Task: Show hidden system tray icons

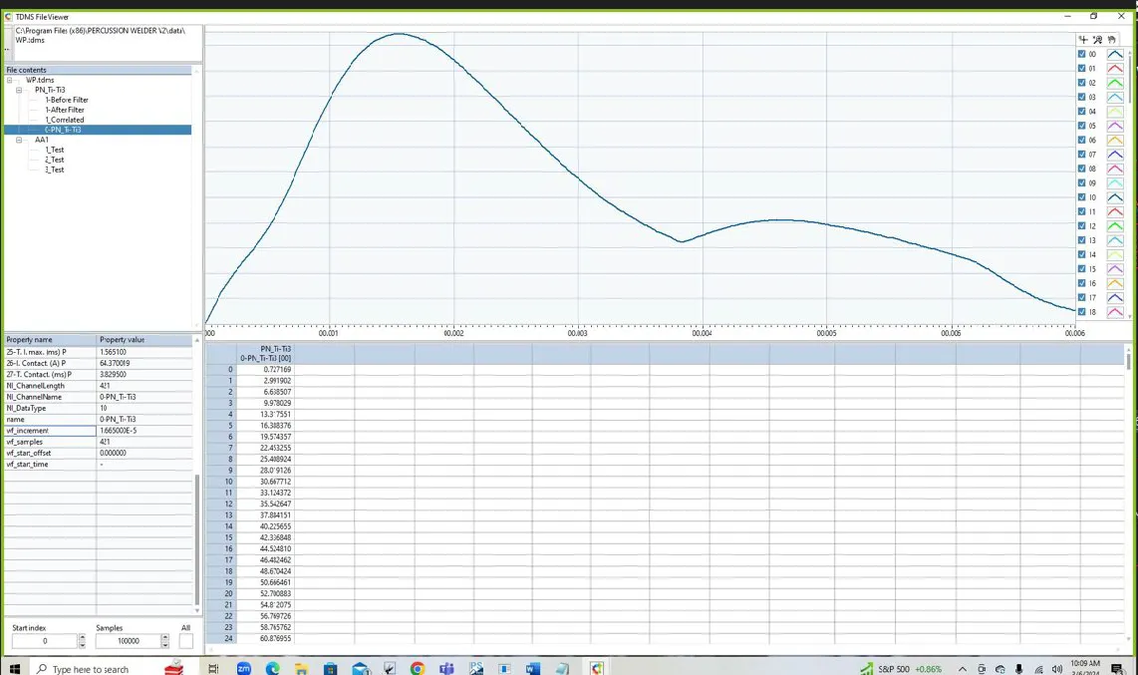Action: pos(963,669)
